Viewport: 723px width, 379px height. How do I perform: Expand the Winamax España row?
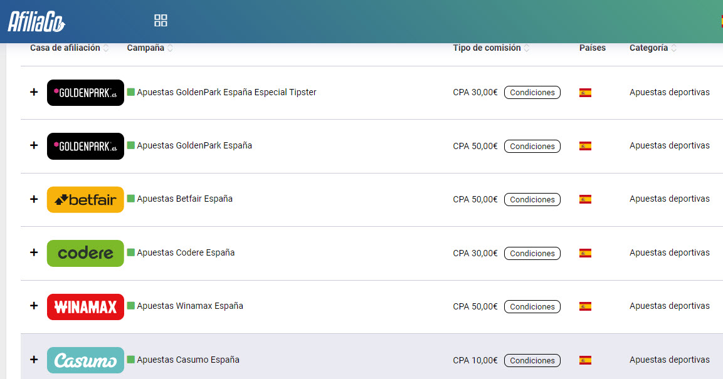pyautogui.click(x=34, y=306)
